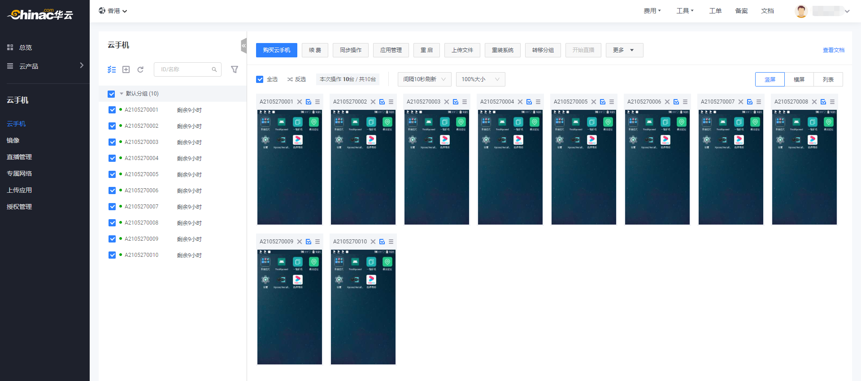Uncheck A2105270003 in the device list
Screen dimensions: 861x381
click(x=112, y=142)
